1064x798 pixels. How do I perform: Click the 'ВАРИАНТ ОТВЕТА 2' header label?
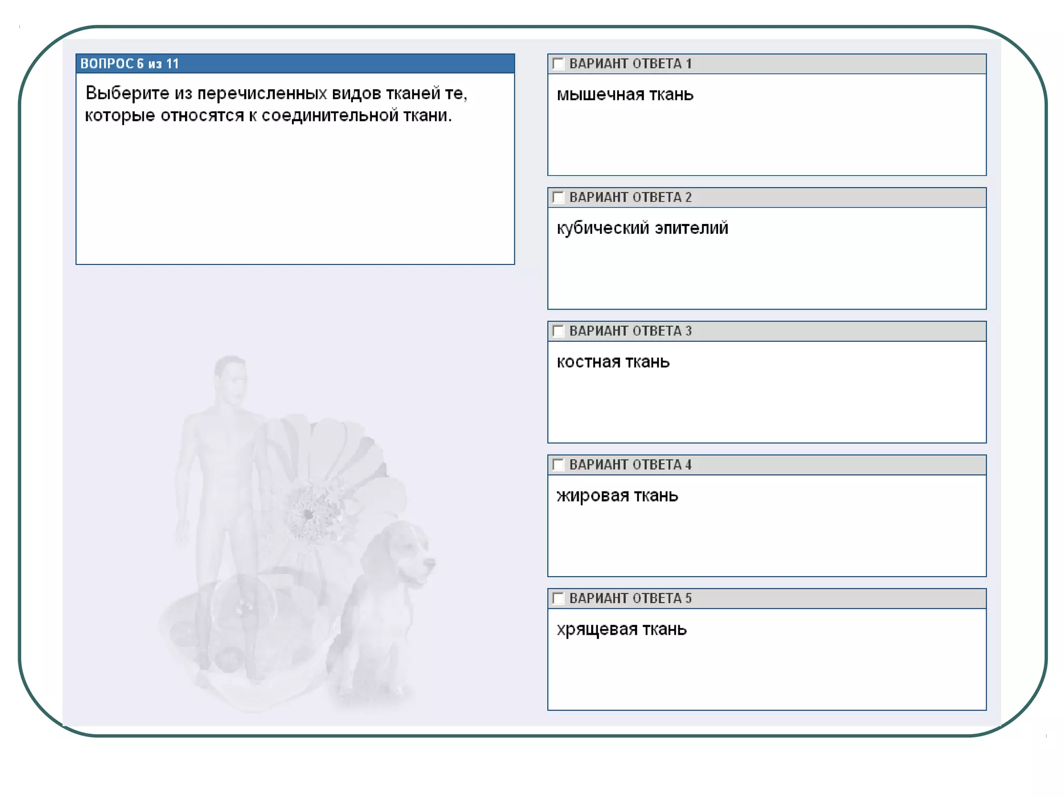(630, 197)
